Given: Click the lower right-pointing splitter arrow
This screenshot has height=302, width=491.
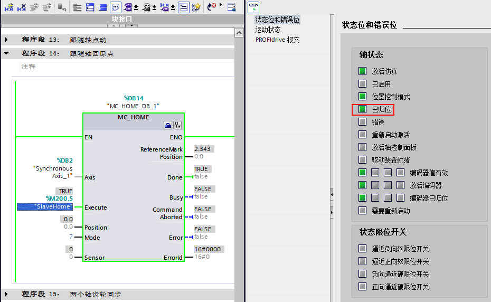Looking at the screenshot, I should [332, 212].
